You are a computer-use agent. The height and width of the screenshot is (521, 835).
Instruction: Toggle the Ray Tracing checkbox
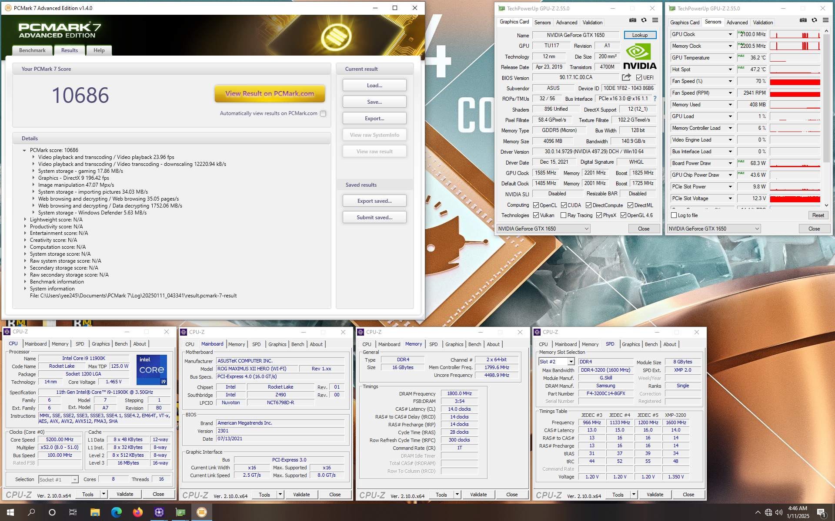564,215
